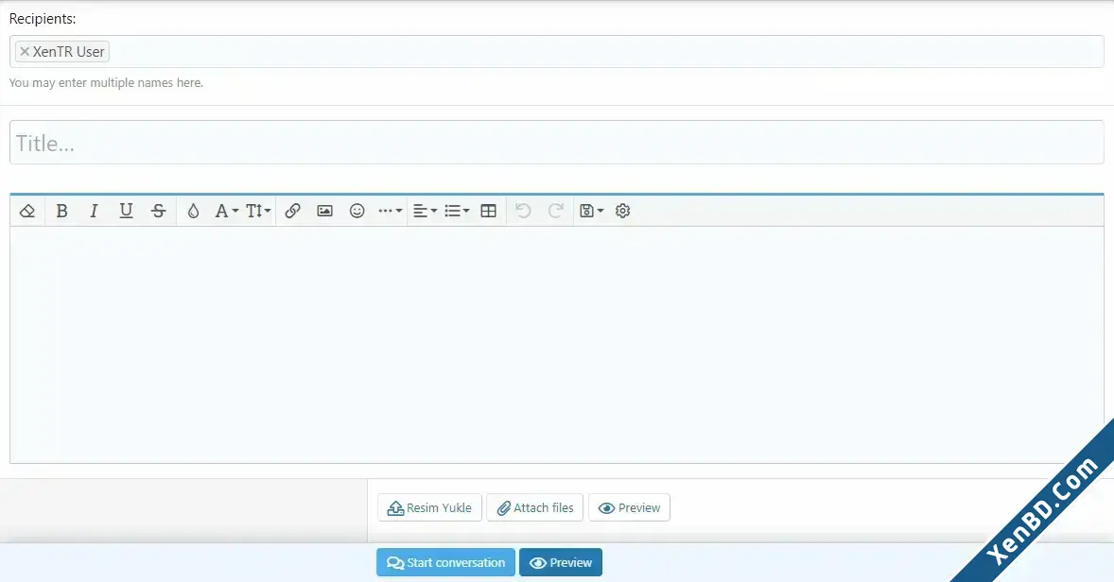Open the more options ellipsis dropdown
1114x582 pixels.
(x=390, y=211)
